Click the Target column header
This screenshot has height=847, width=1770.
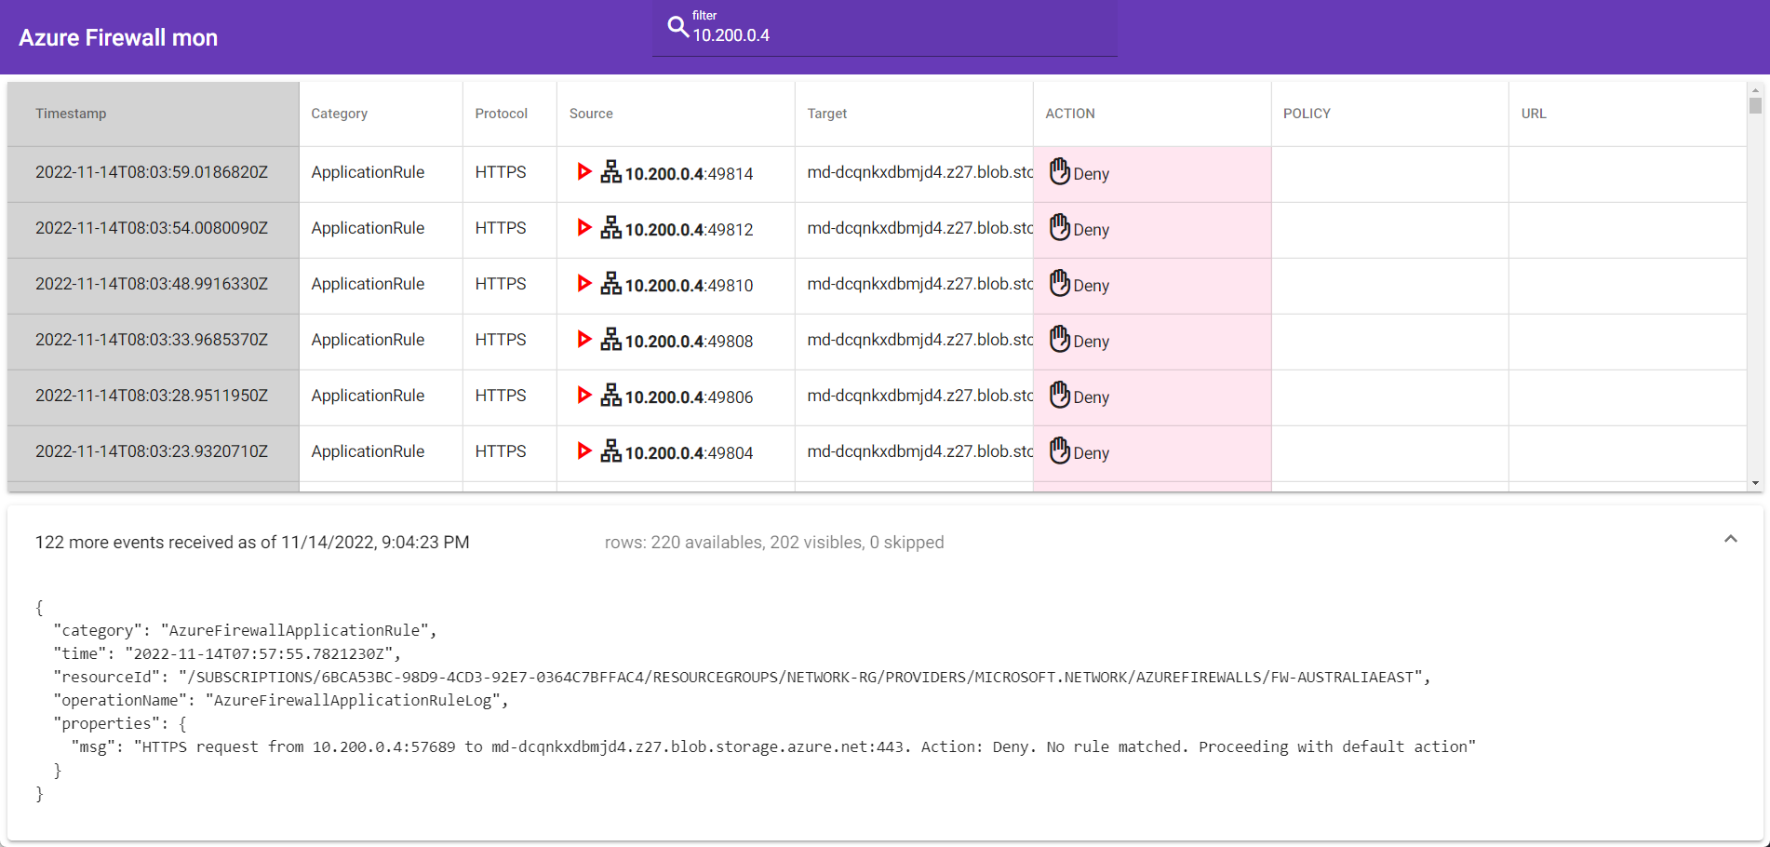click(914, 114)
